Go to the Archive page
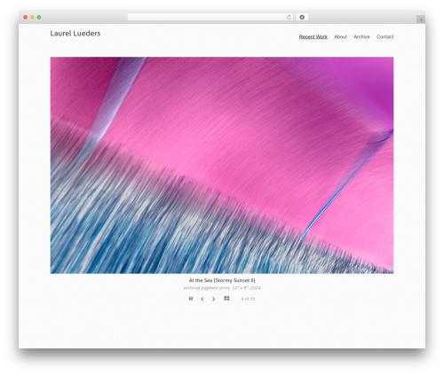The height and width of the screenshot is (375, 444). pos(361,36)
